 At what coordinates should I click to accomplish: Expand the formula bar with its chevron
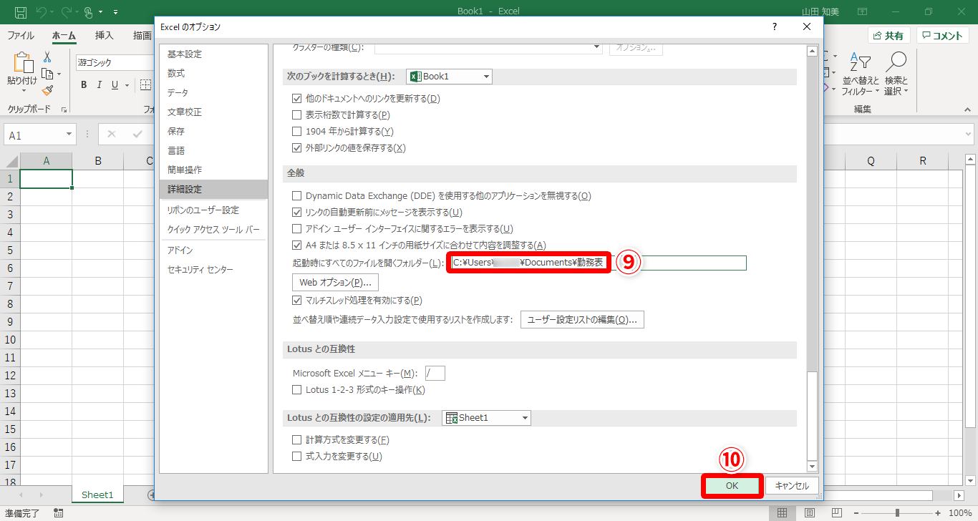click(969, 134)
